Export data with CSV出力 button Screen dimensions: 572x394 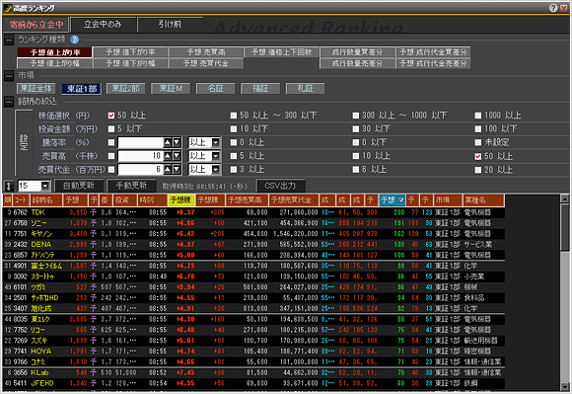click(280, 186)
